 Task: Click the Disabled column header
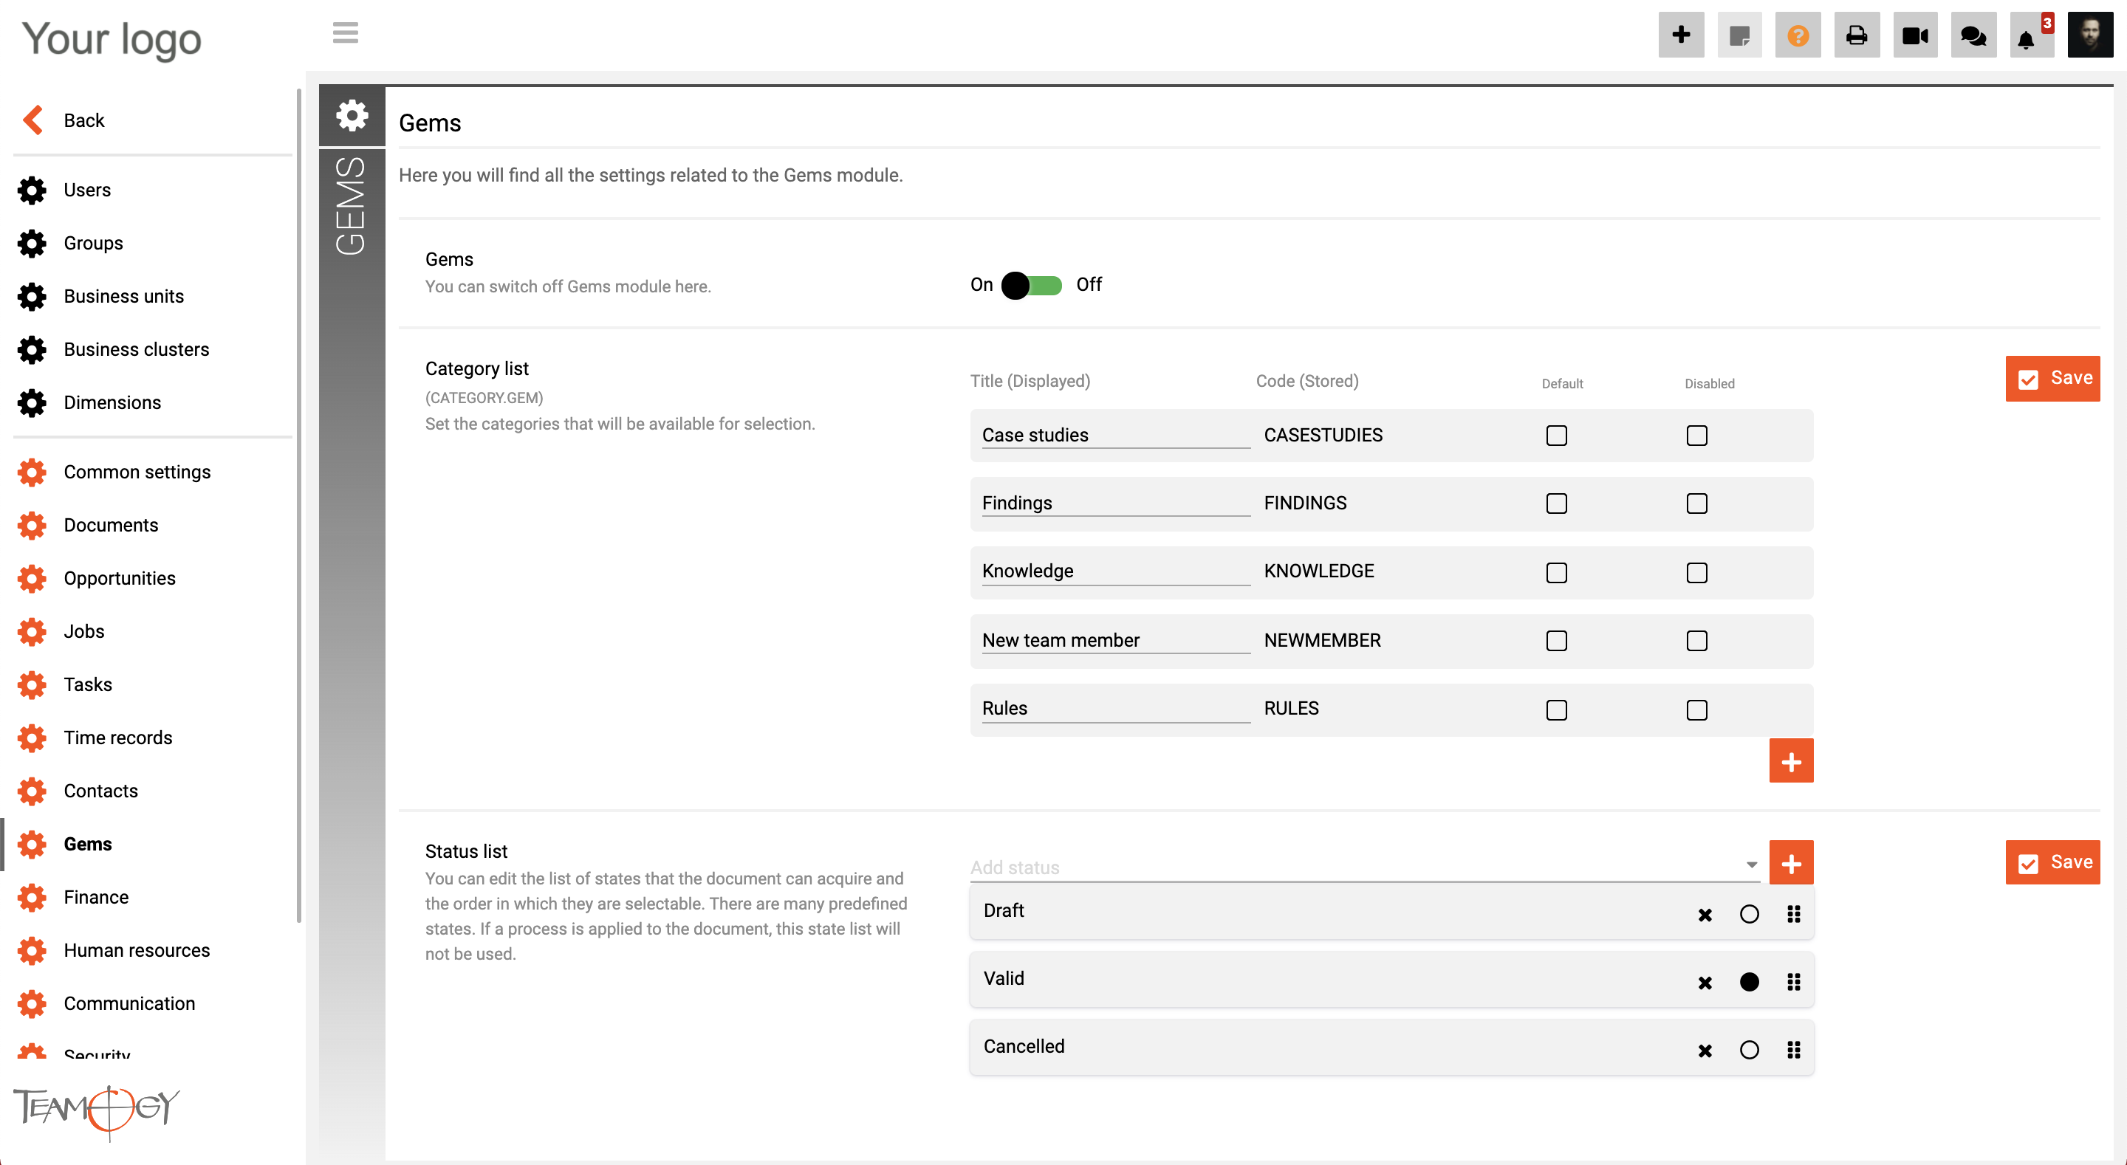pos(1709,383)
